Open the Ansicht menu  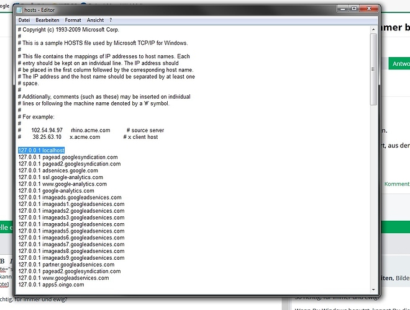click(95, 20)
